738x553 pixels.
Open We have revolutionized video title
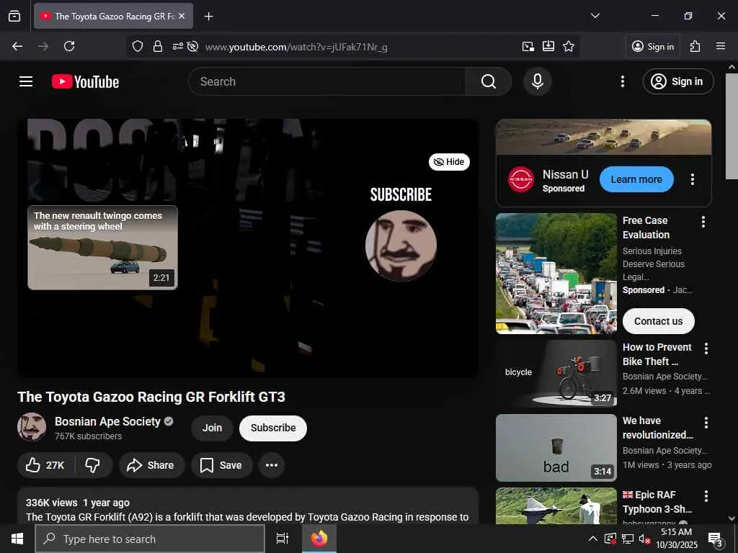[657, 428]
